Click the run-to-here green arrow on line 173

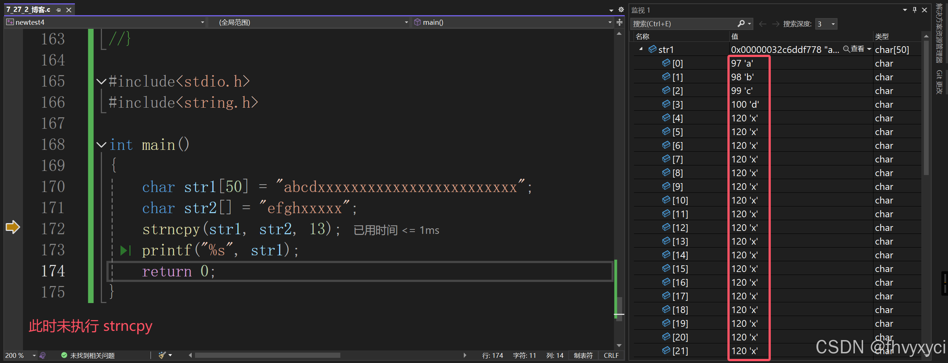pos(126,251)
